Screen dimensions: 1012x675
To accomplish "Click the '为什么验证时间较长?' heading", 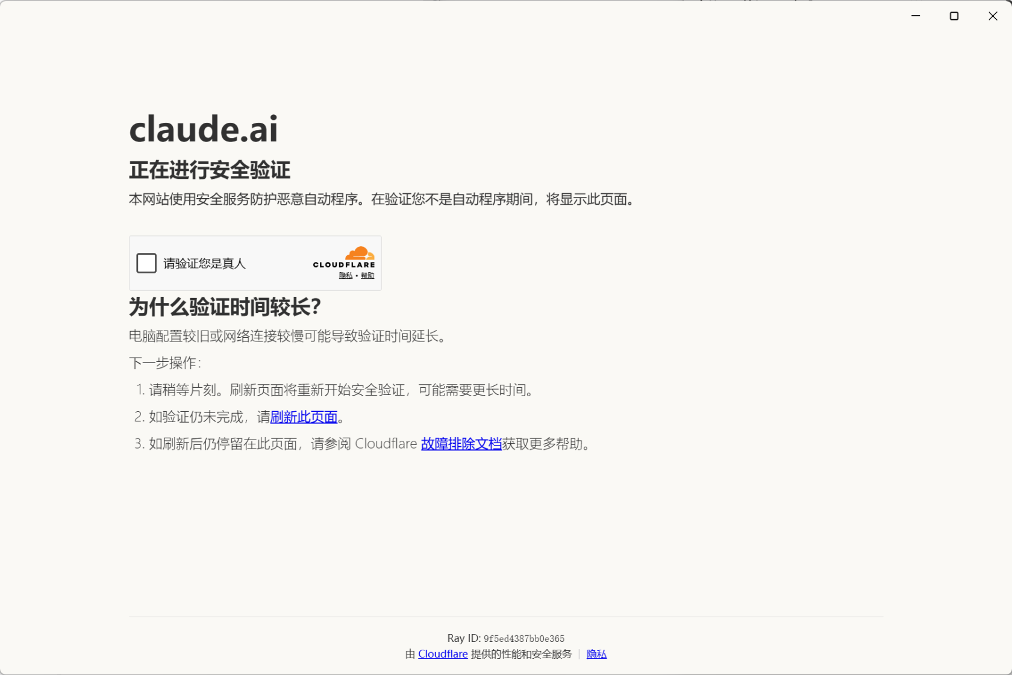I will pyautogui.click(x=225, y=307).
